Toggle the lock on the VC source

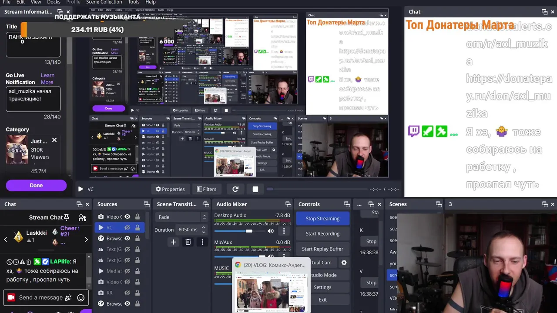tap(138, 227)
